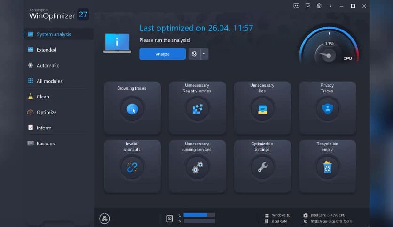Image resolution: width=393 pixels, height=227 pixels.
Task: Open the Recycle bin empty icon
Action: click(328, 167)
